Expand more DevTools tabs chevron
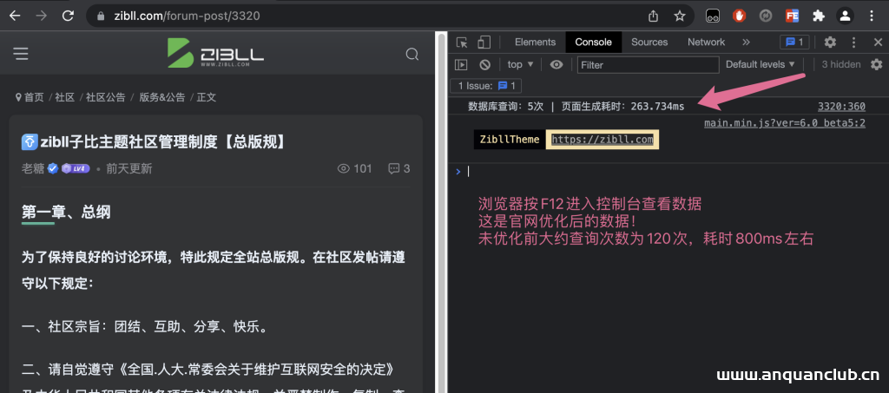Screen dimensions: 889x393 pyautogui.click(x=746, y=42)
